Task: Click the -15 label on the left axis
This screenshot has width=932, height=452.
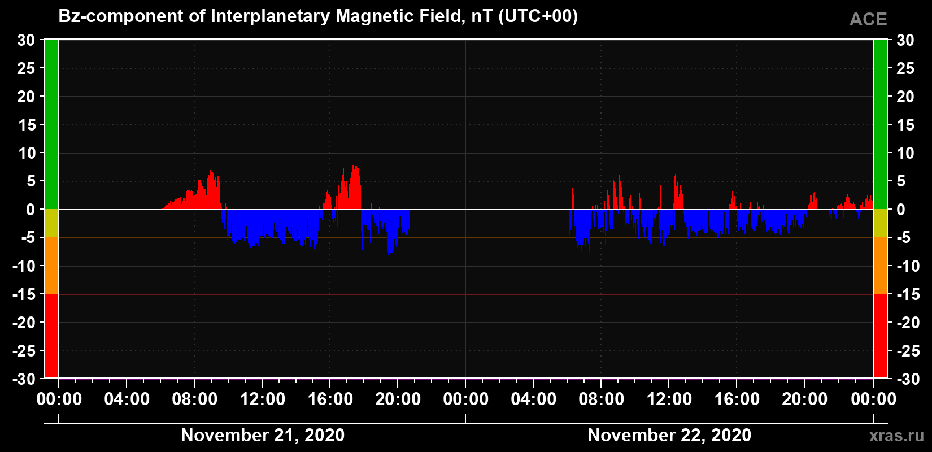Action: tap(24, 294)
